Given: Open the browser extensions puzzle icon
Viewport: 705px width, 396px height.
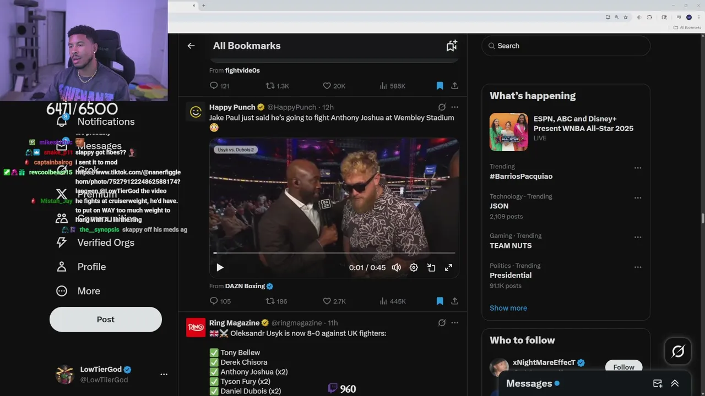Looking at the screenshot, I should click(x=649, y=18).
